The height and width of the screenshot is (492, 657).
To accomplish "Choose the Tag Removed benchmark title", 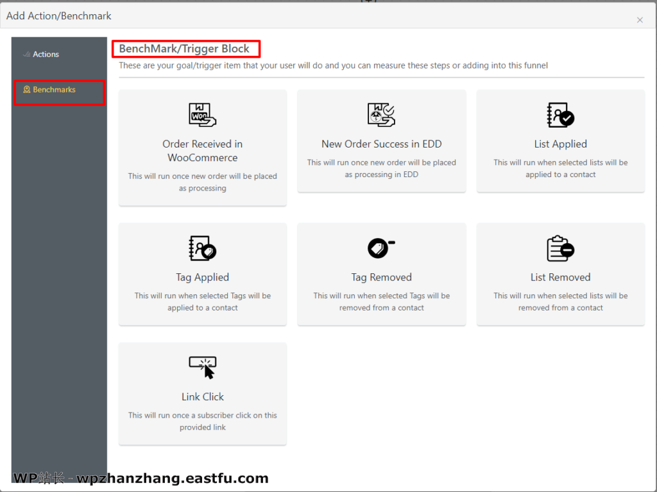I will tap(381, 277).
